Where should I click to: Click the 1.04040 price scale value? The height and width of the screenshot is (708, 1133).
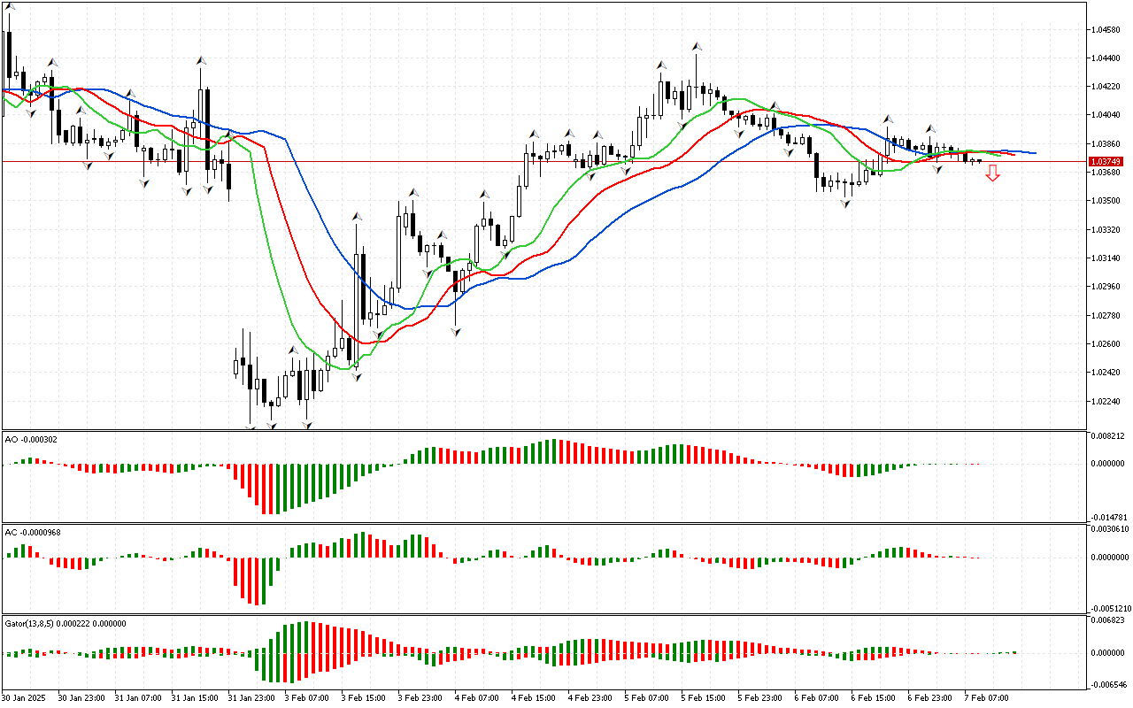pyautogui.click(x=1107, y=115)
